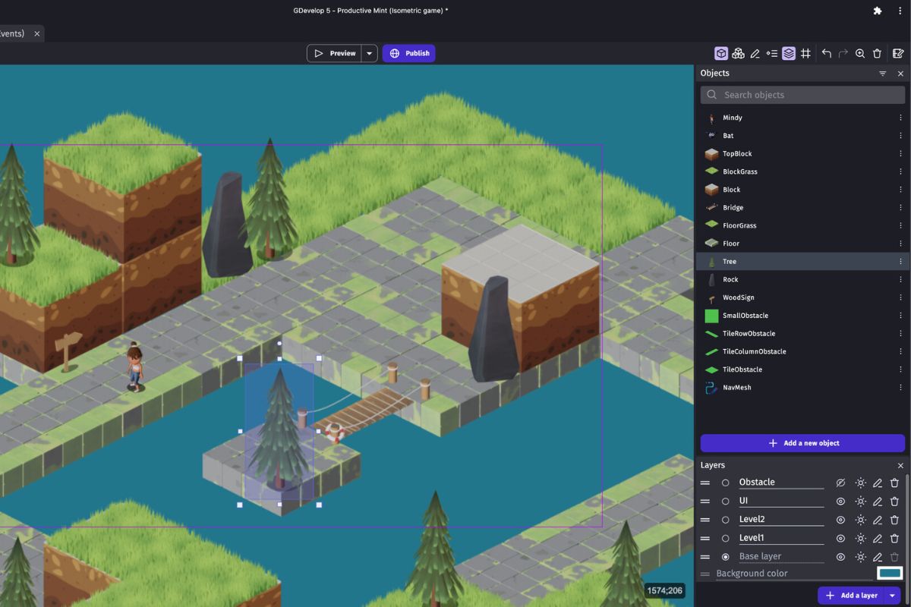This screenshot has height=607, width=911.
Task: Open the Preview dropdown arrow
Action: coord(369,53)
